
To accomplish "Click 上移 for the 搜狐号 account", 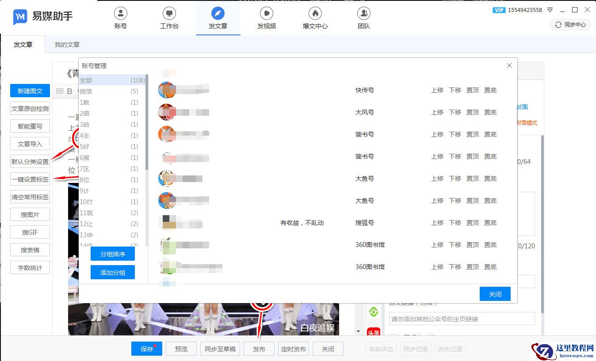I will tap(437, 223).
